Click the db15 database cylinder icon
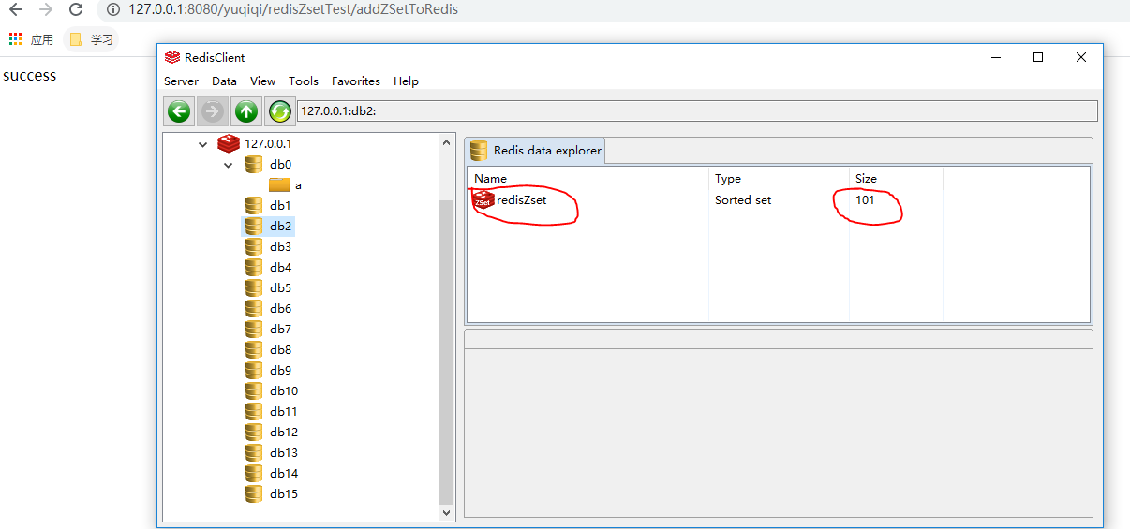1130x529 pixels. pyautogui.click(x=254, y=493)
